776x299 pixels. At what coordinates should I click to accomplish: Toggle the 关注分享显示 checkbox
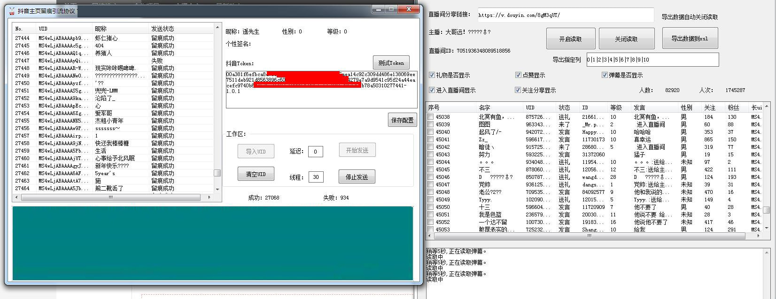point(518,90)
